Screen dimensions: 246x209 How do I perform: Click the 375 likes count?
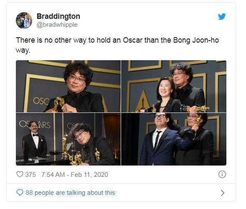pyautogui.click(x=30, y=174)
